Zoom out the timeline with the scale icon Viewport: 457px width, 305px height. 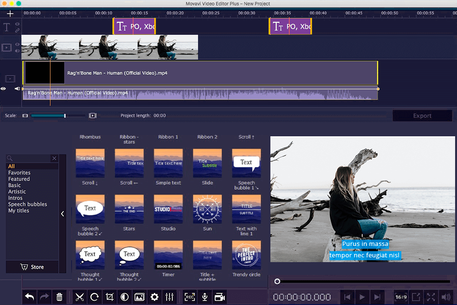coord(25,116)
